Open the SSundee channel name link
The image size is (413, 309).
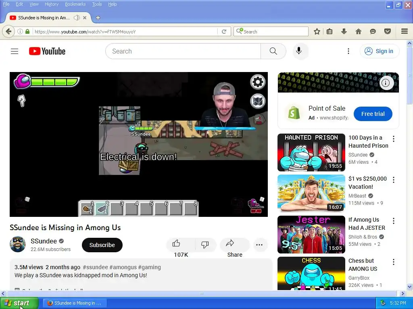click(x=44, y=241)
